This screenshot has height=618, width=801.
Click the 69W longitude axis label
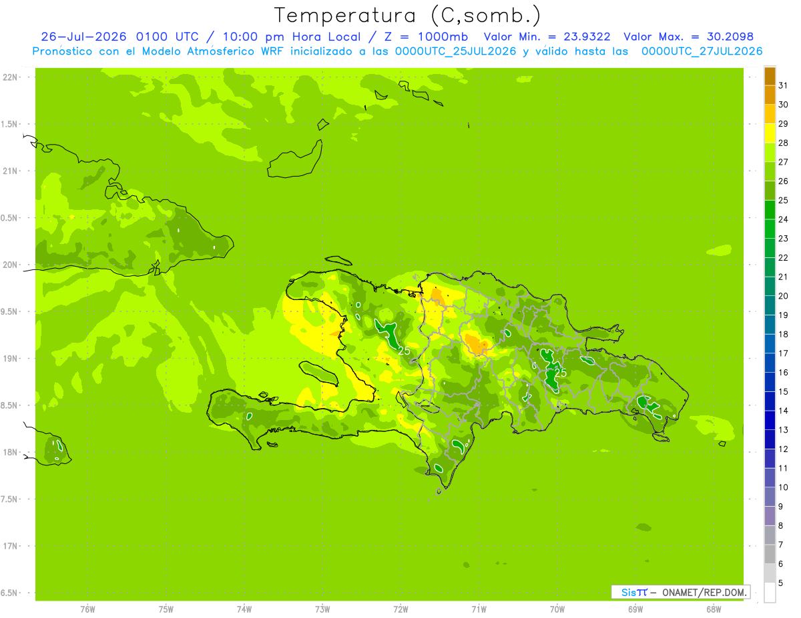pyautogui.click(x=635, y=609)
